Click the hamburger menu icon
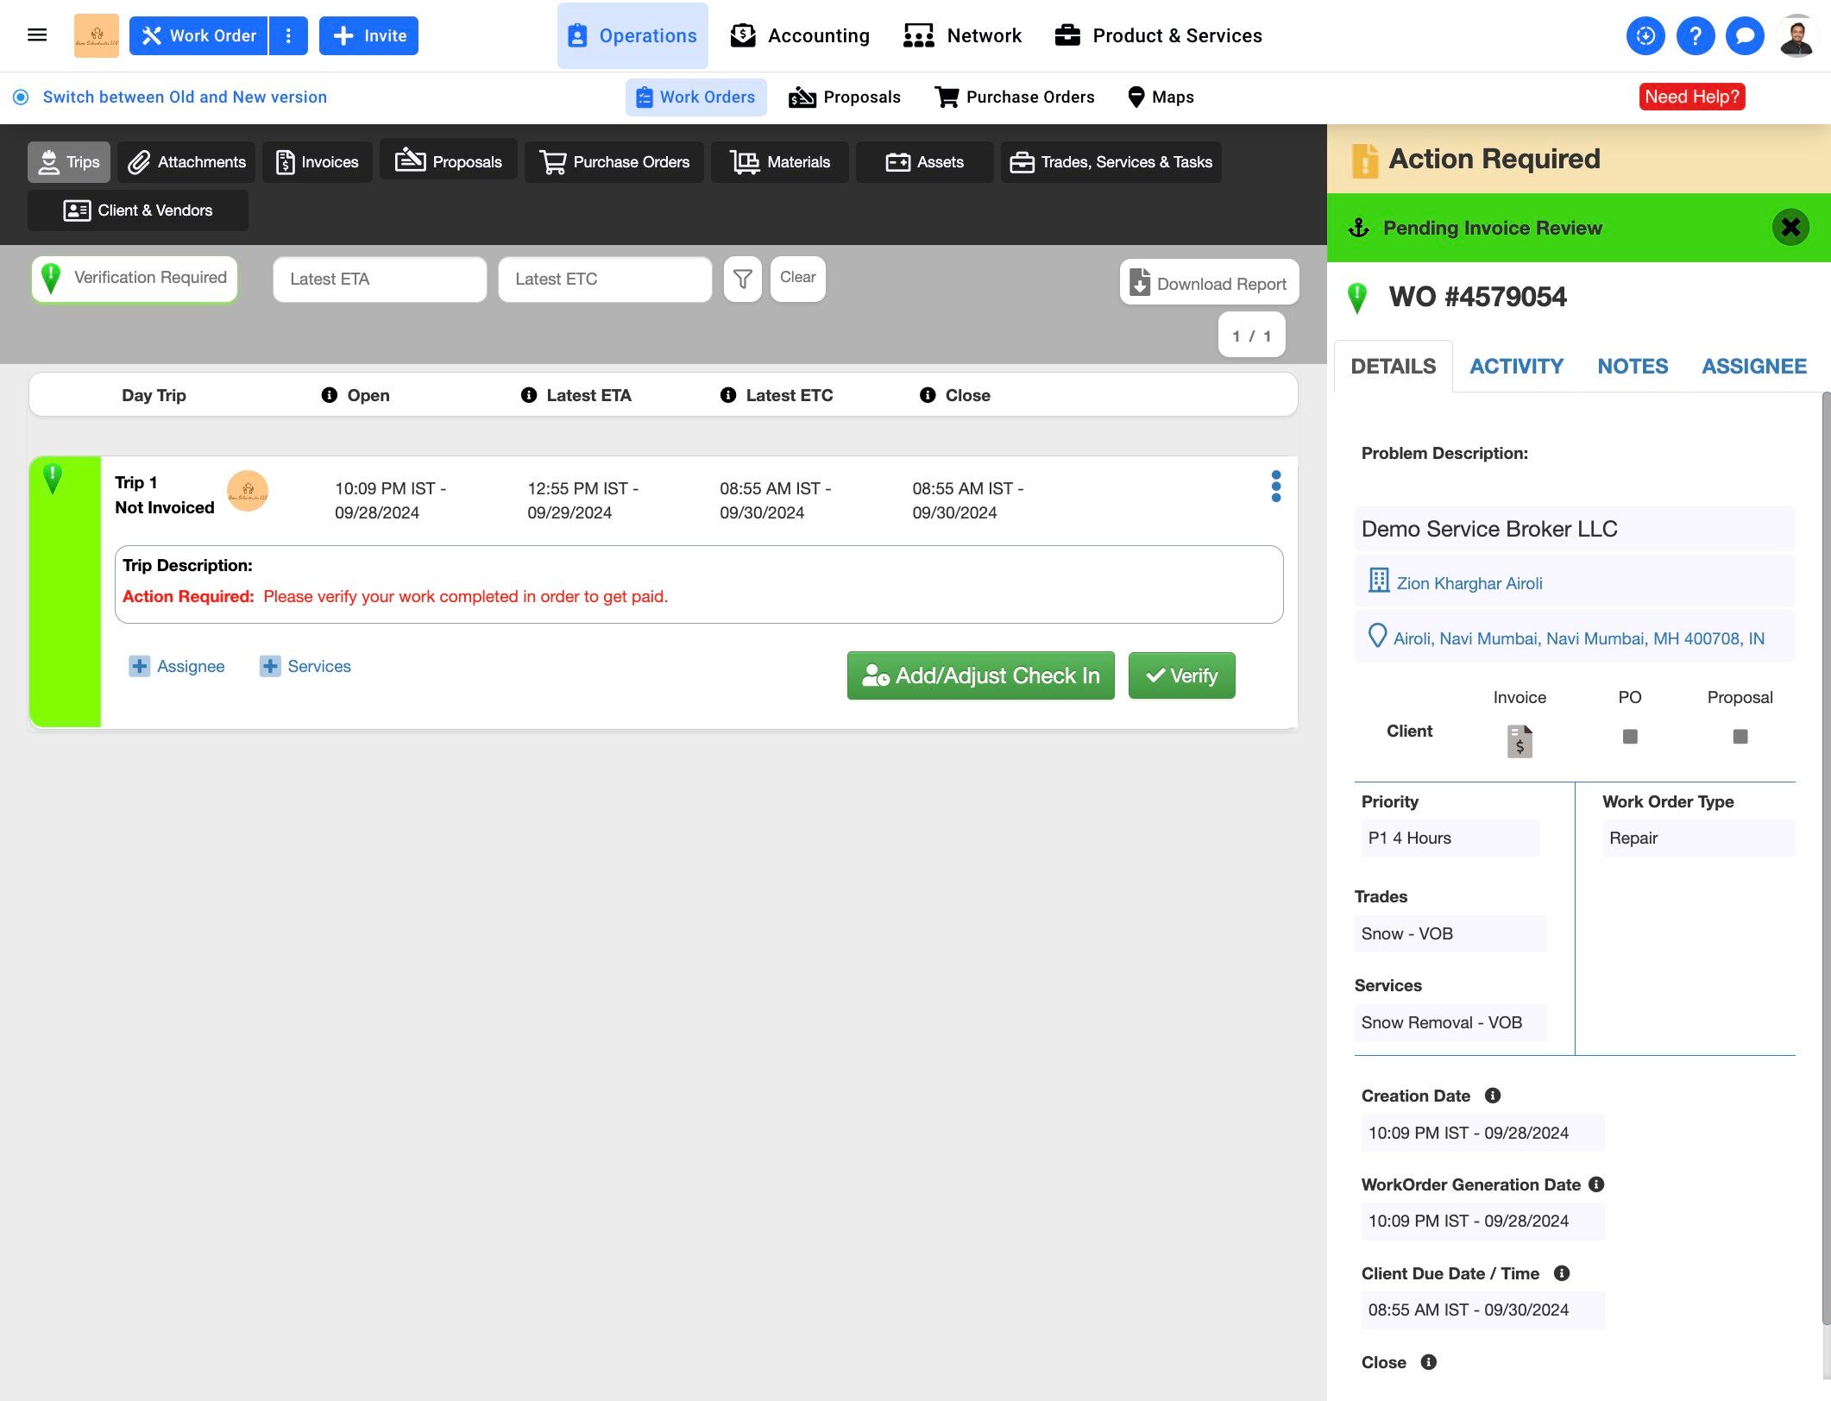The width and height of the screenshot is (1831, 1401). (x=37, y=35)
